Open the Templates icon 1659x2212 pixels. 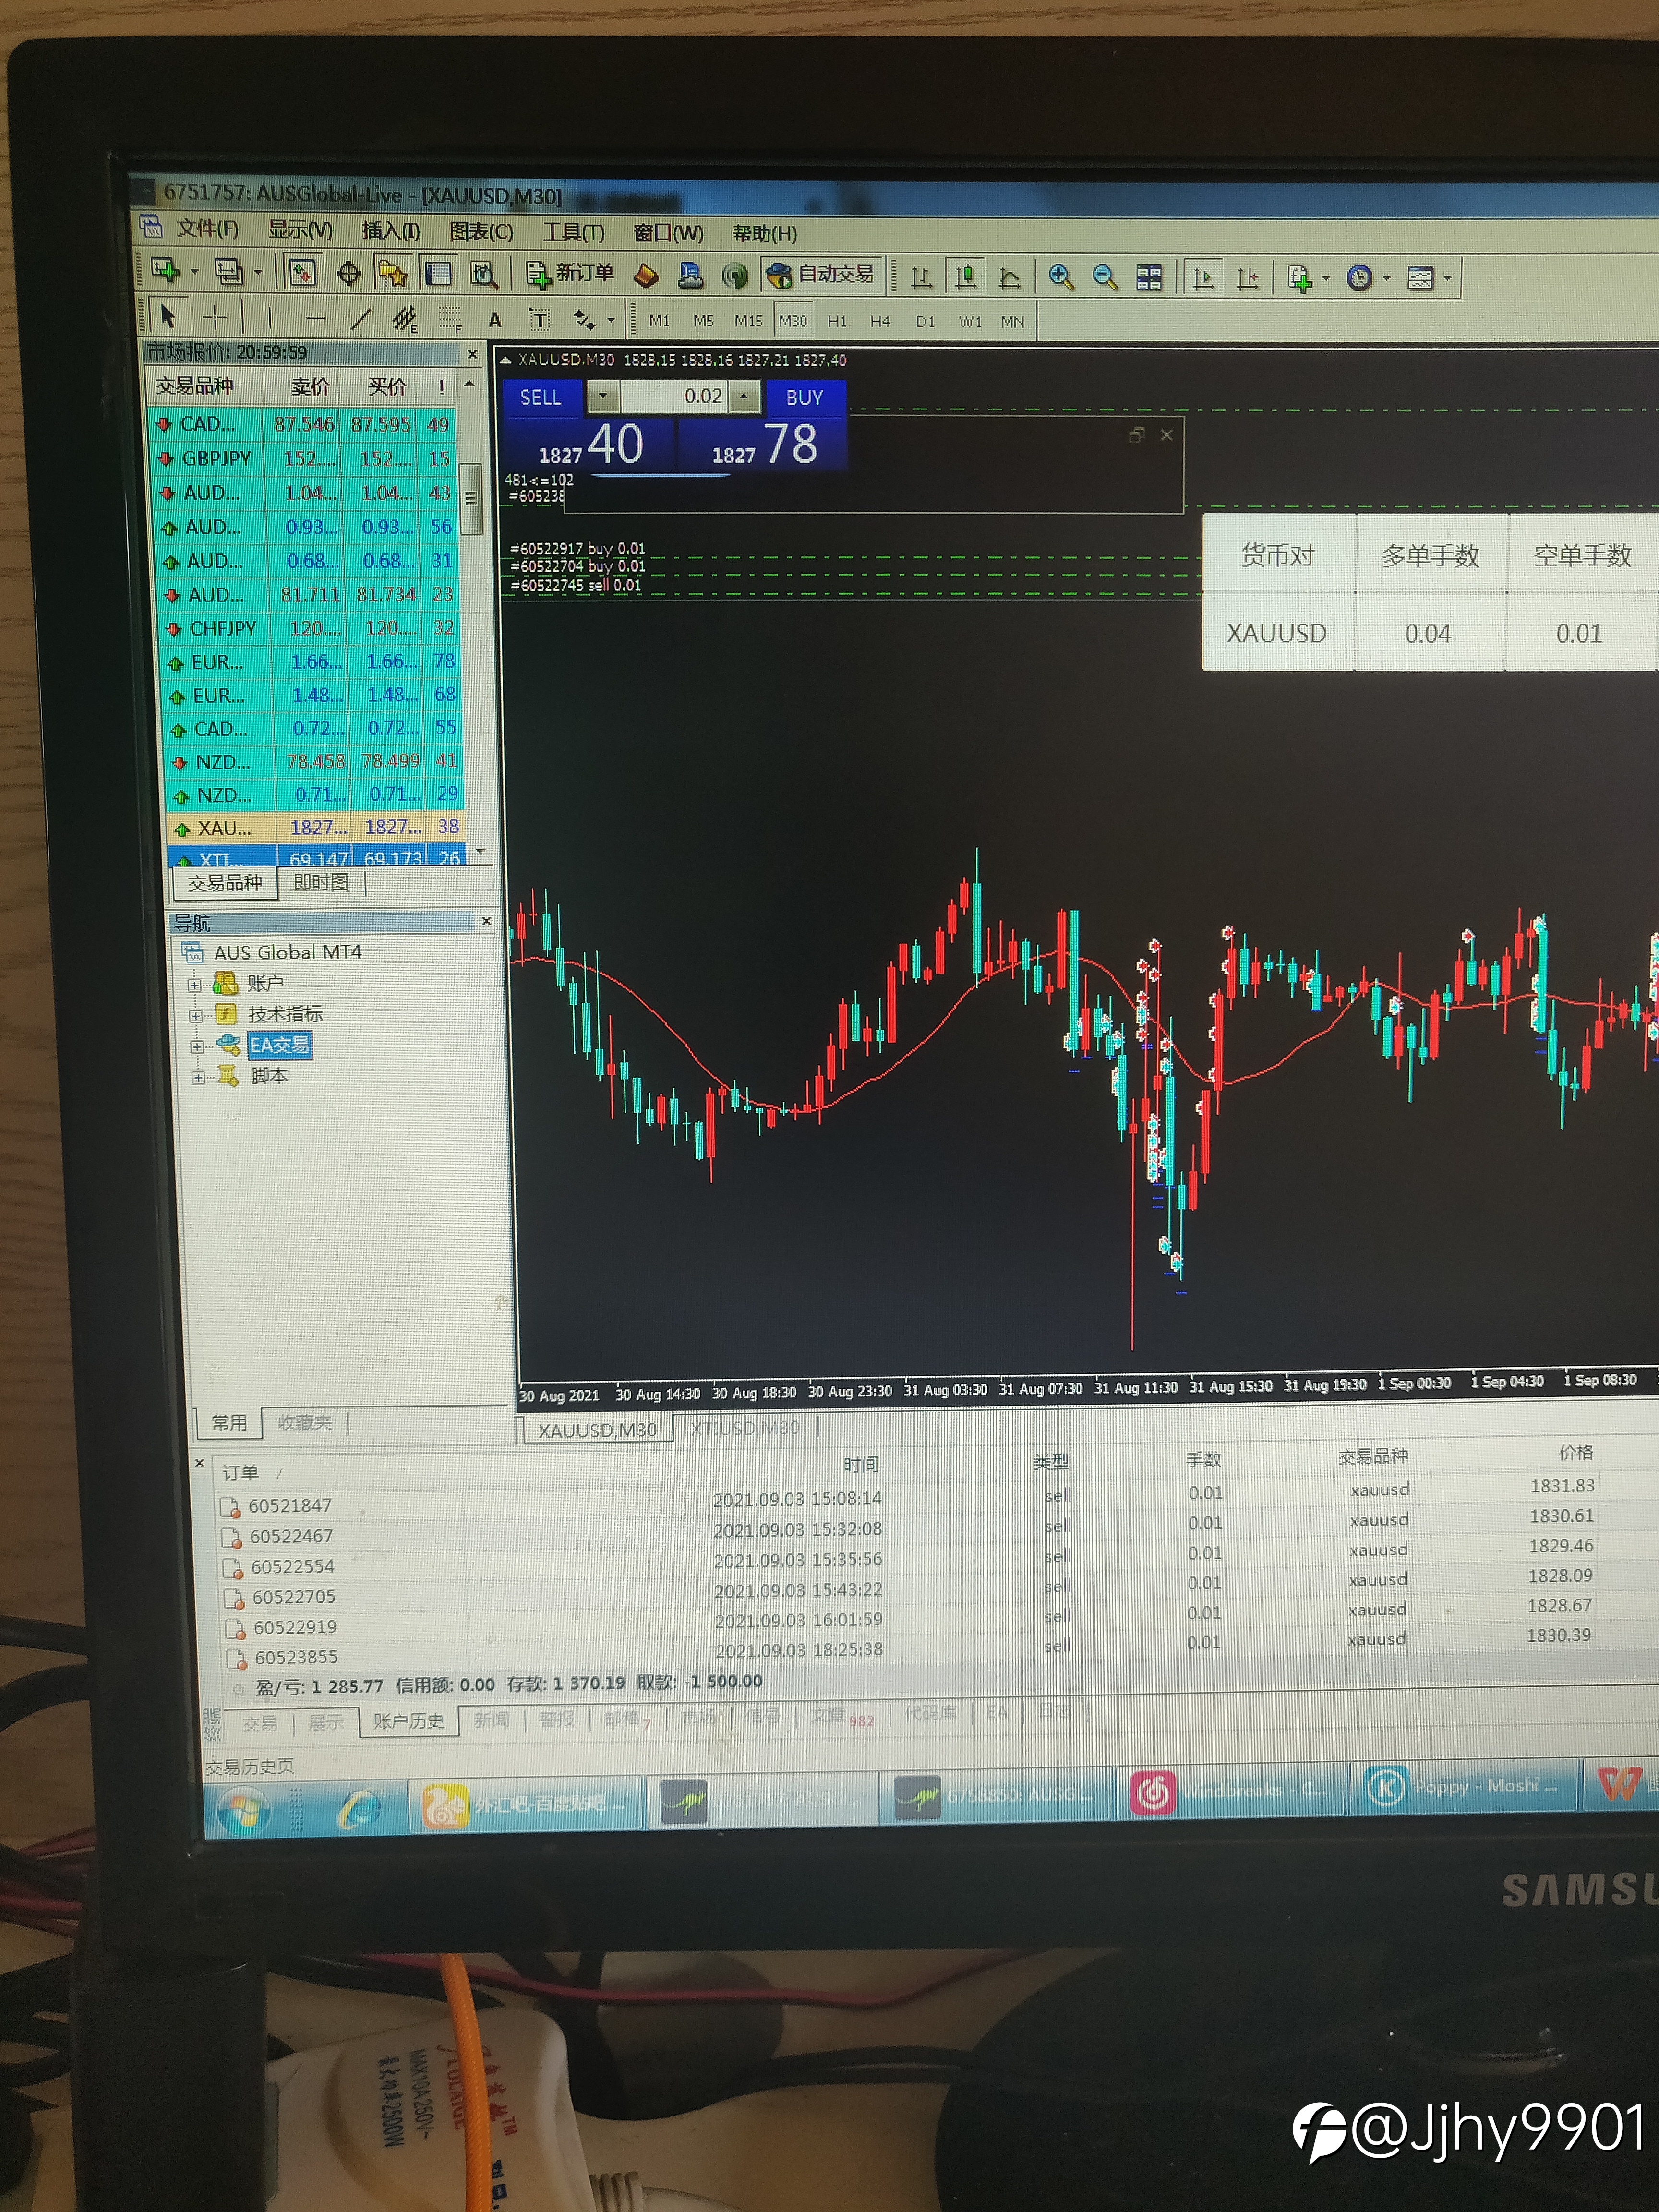[x=1420, y=278]
